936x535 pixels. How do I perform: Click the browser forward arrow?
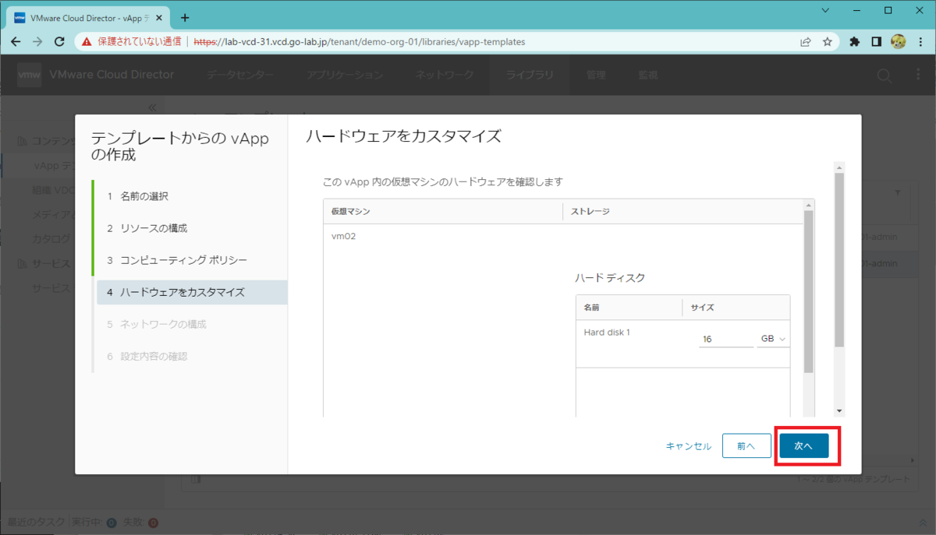(37, 42)
